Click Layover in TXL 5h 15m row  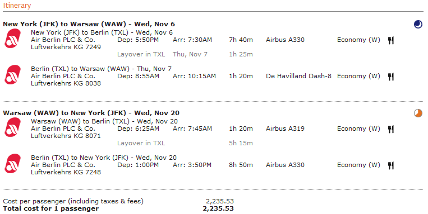point(185,143)
